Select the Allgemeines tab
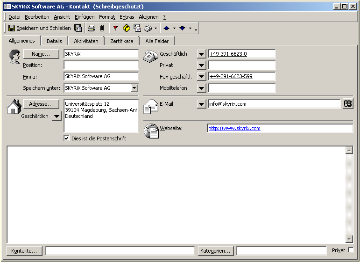This screenshot has width=360, height=262. click(x=21, y=41)
